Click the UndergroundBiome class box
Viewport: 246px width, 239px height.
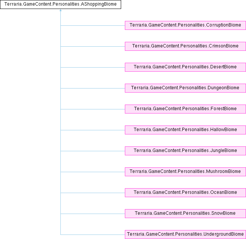(185, 235)
